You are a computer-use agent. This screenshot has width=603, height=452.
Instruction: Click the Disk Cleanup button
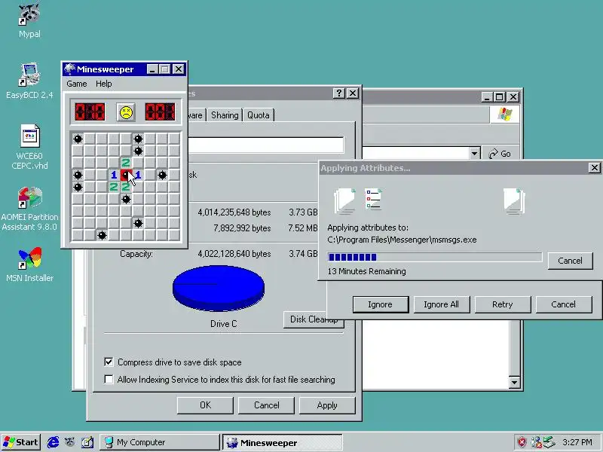pyautogui.click(x=314, y=319)
